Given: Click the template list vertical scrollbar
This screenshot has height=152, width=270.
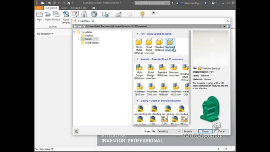Looking at the screenshot, I should point(190,77).
